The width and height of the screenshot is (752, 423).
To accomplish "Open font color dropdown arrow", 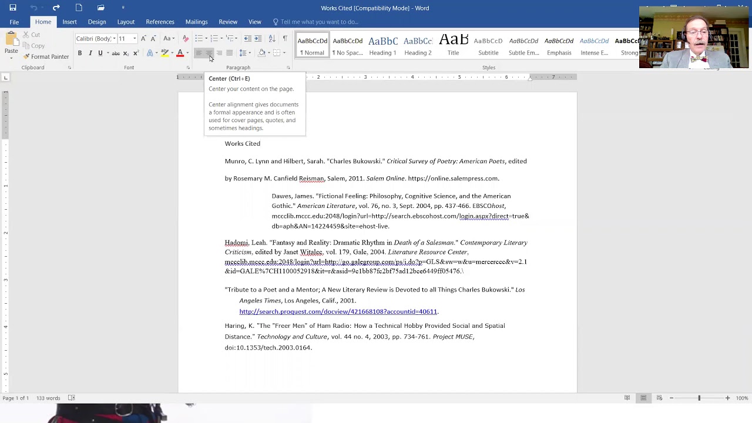I will click(x=187, y=53).
